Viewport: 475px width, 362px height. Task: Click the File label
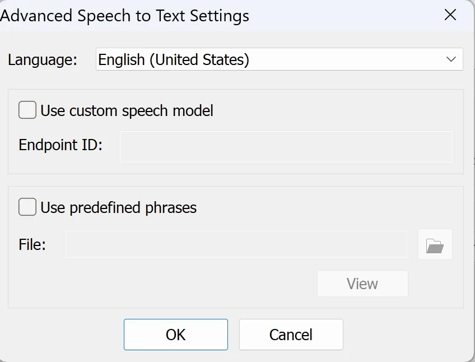pyautogui.click(x=32, y=244)
